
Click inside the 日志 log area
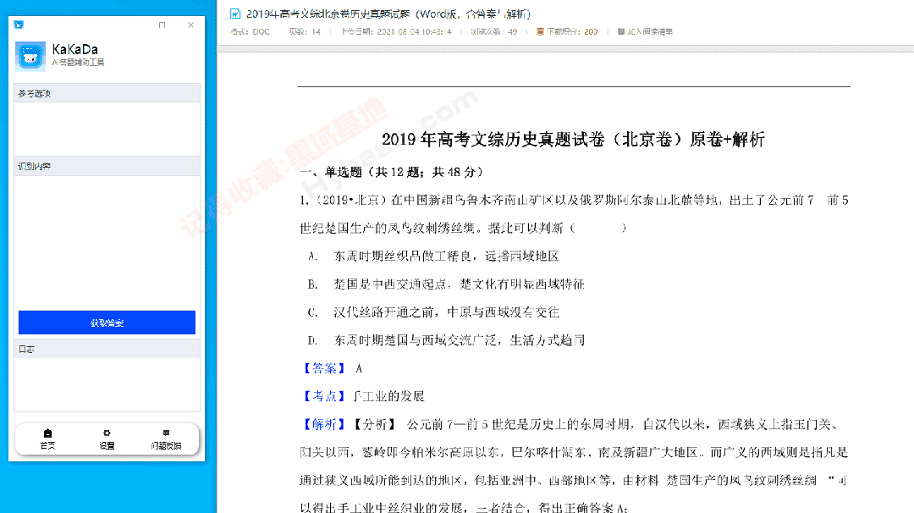[x=107, y=384]
